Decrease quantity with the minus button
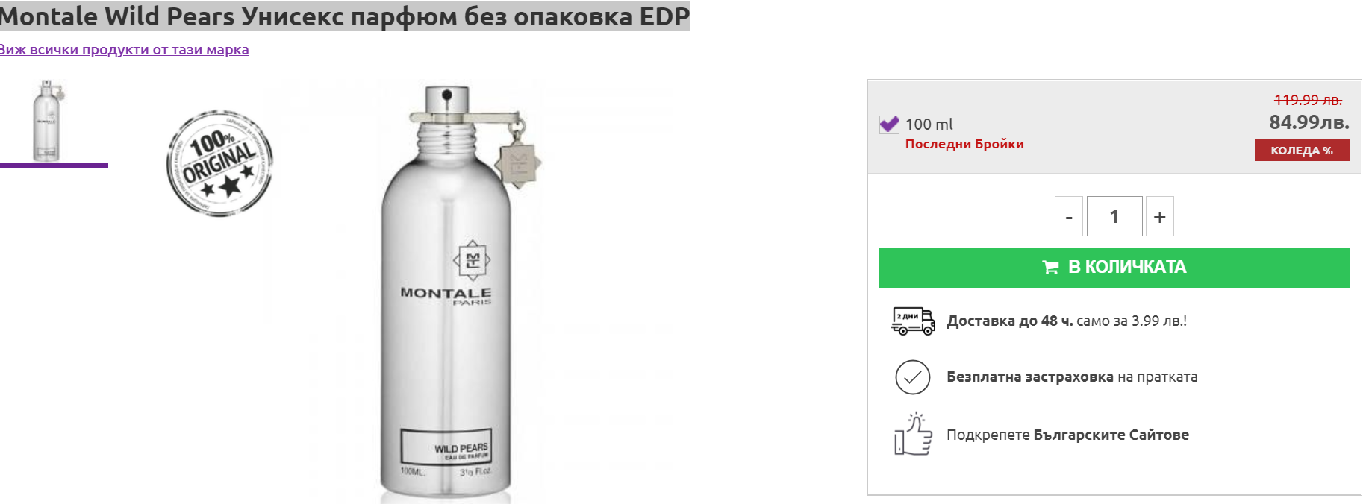This screenshot has width=1369, height=504. pyautogui.click(x=1069, y=216)
